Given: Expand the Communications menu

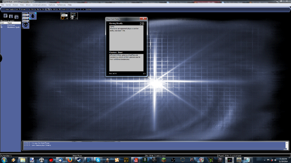Looking at the screenshot, I should click(40, 5).
